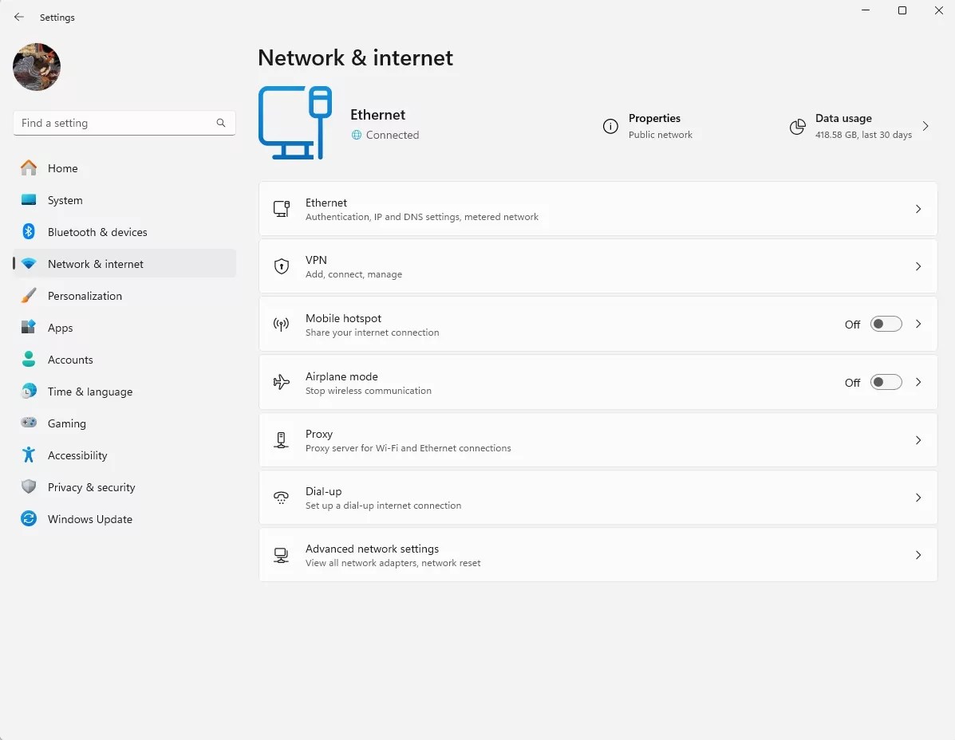955x740 pixels.
Task: Open Proxy settings via its chevron
Action: click(918, 440)
